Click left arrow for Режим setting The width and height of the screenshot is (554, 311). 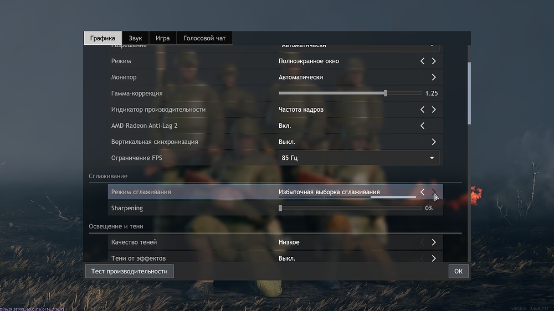(x=422, y=61)
